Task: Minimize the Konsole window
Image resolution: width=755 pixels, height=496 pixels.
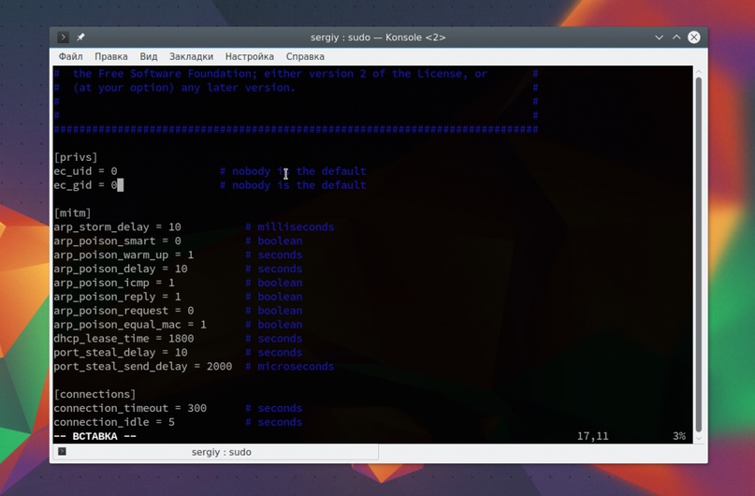Action: click(x=660, y=37)
